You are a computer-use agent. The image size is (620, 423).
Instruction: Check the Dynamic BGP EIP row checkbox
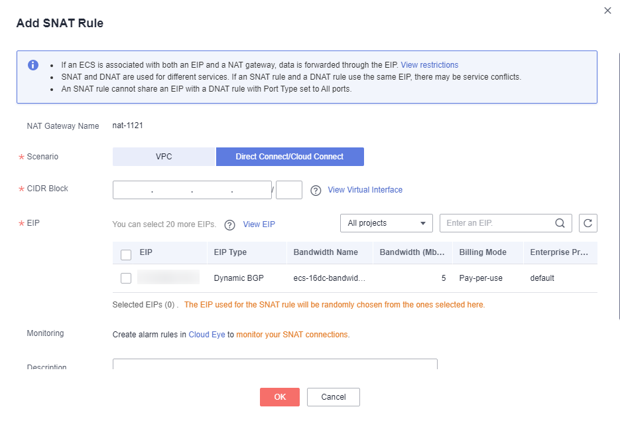tap(126, 278)
